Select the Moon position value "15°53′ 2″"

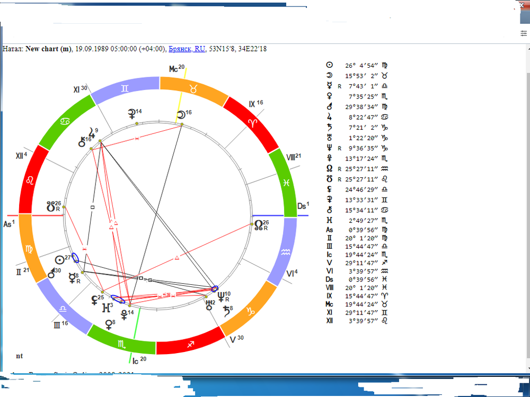(361, 76)
